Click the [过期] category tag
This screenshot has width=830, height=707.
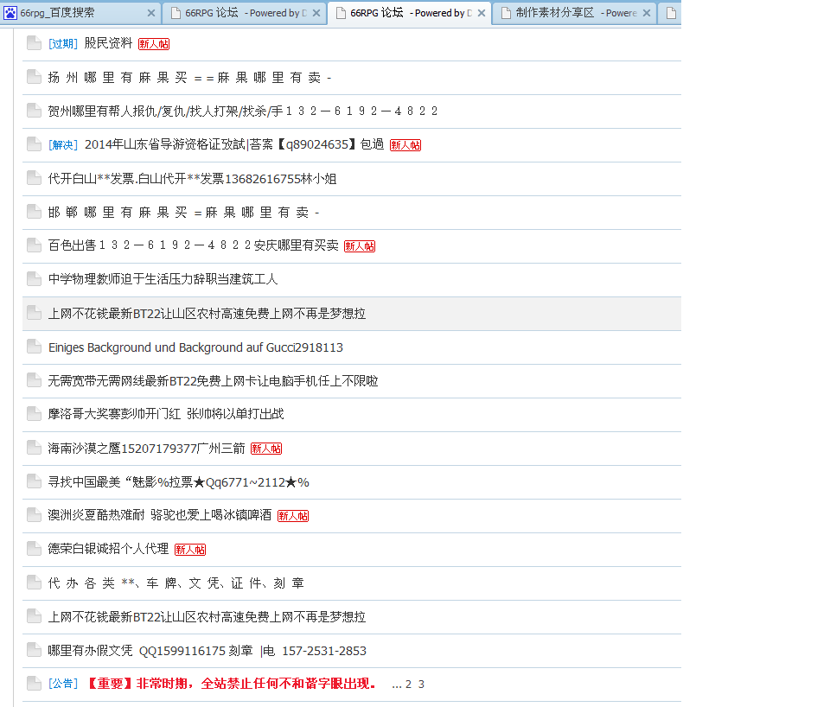click(x=63, y=43)
